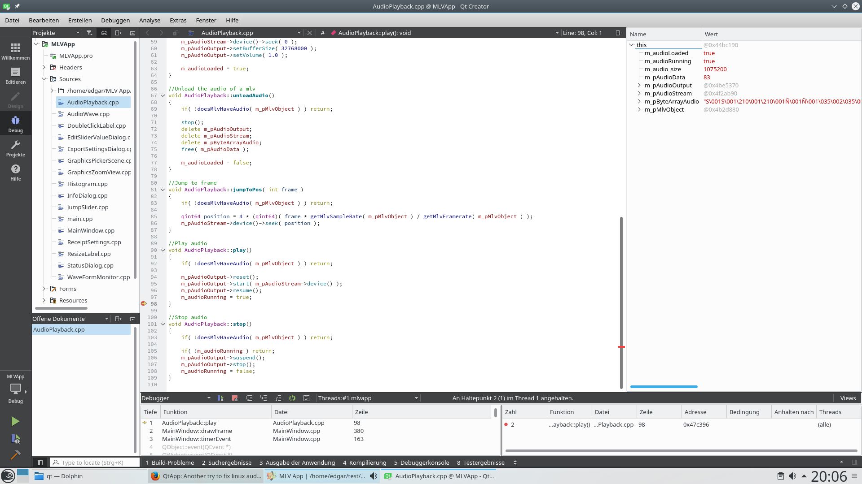Switch to Editieren mode in the sidebar

coord(15,76)
